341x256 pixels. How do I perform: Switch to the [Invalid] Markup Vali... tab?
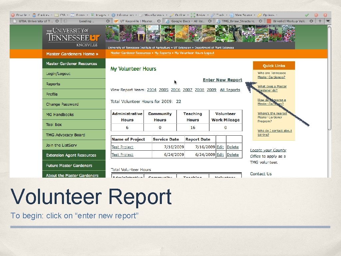290,21
